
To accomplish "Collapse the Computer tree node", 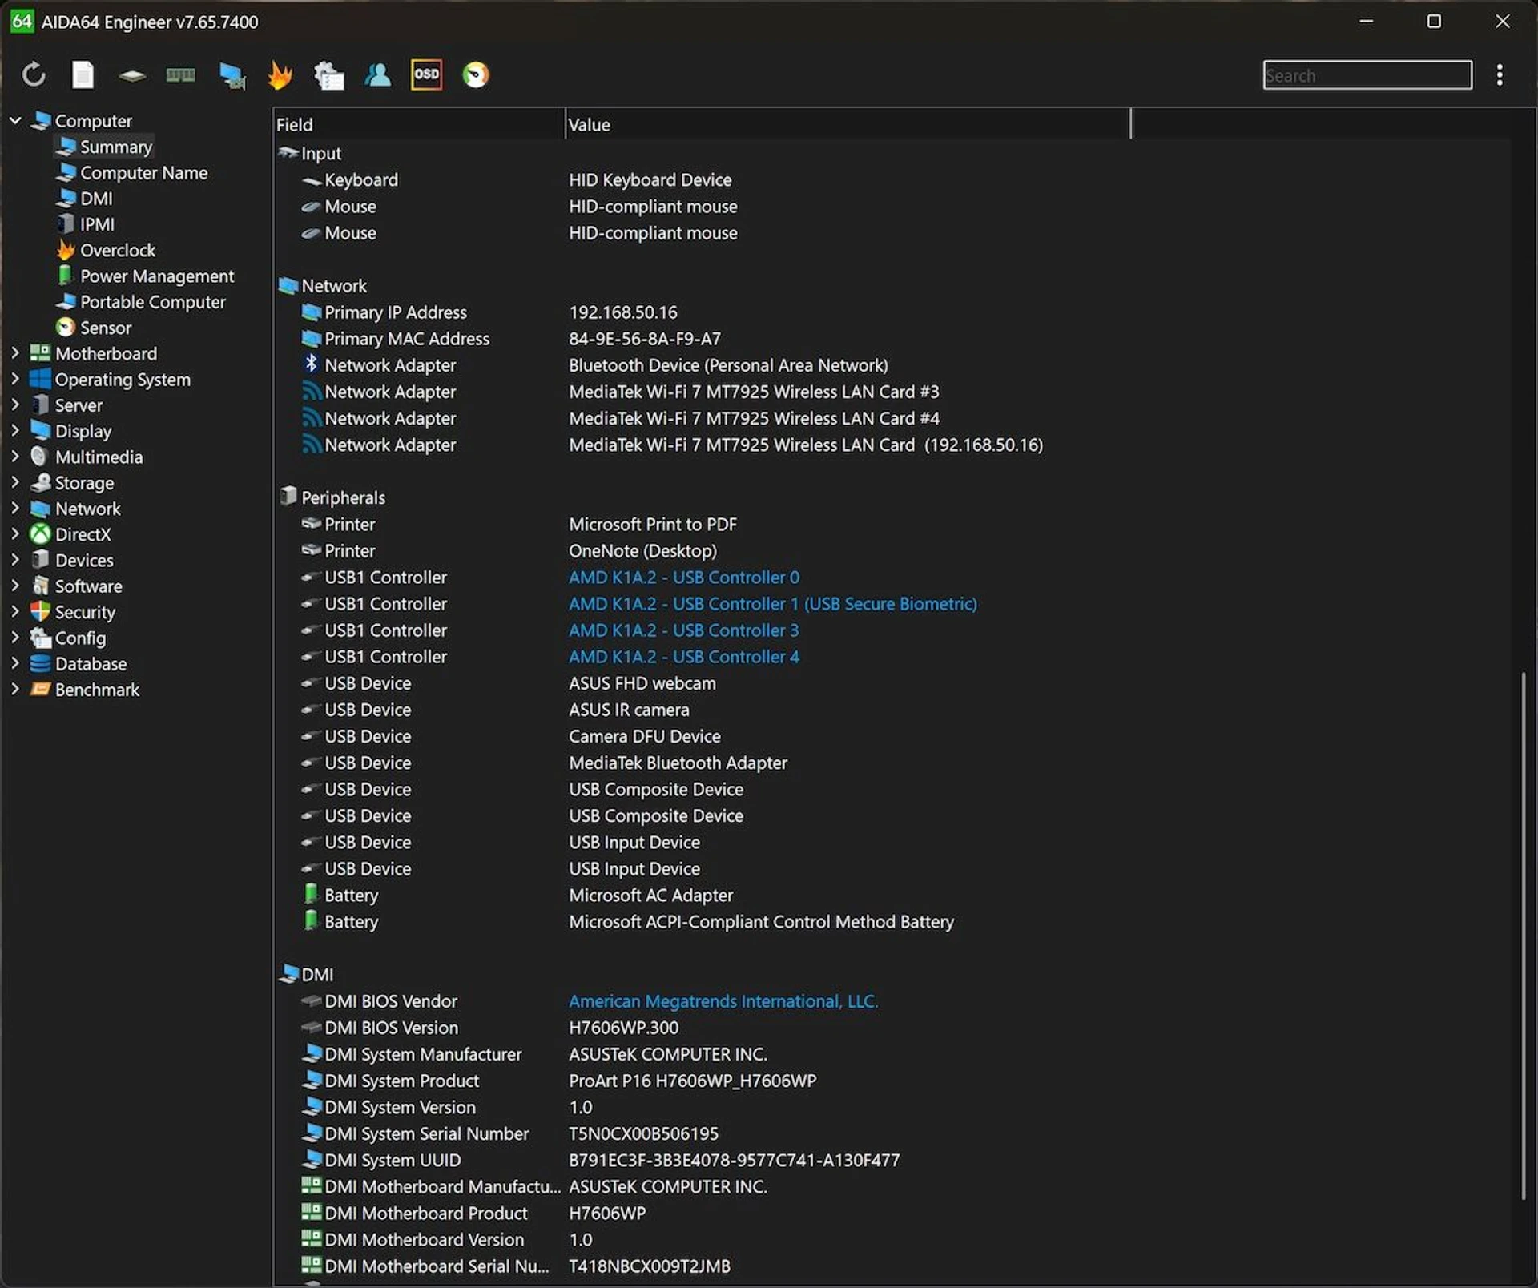I will [15, 120].
